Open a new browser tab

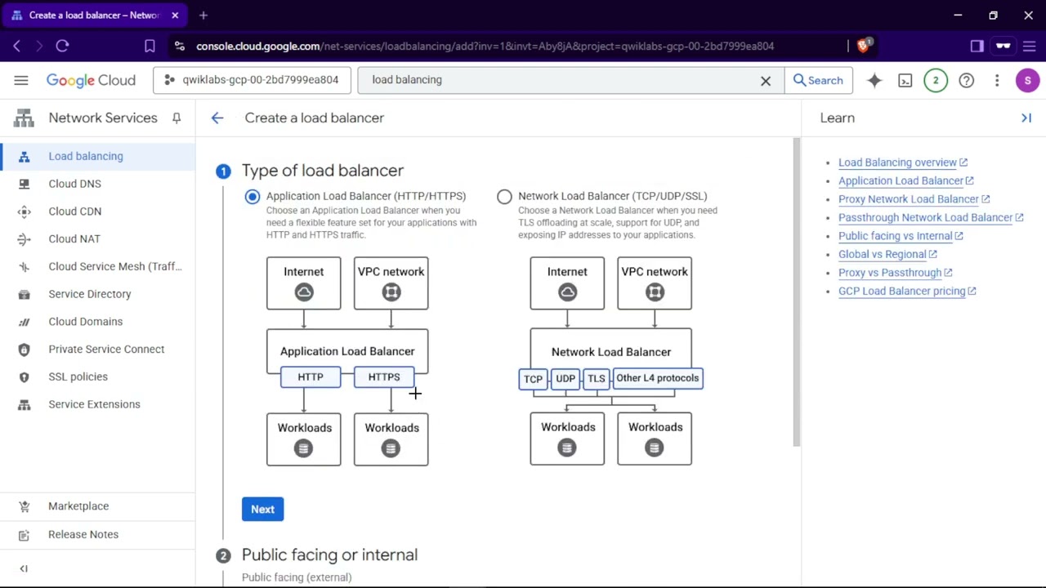(x=203, y=16)
